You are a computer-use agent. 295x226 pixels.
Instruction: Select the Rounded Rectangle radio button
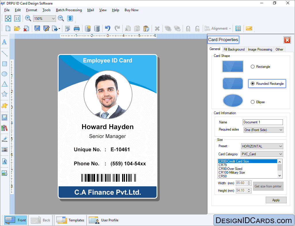point(252,83)
